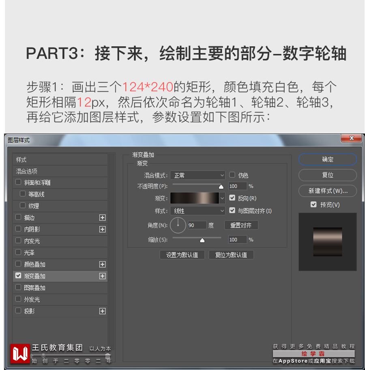Viewport: 365px width, 370px height.
Task: Toggle the 预览(V) preview checkbox
Action: (313, 204)
